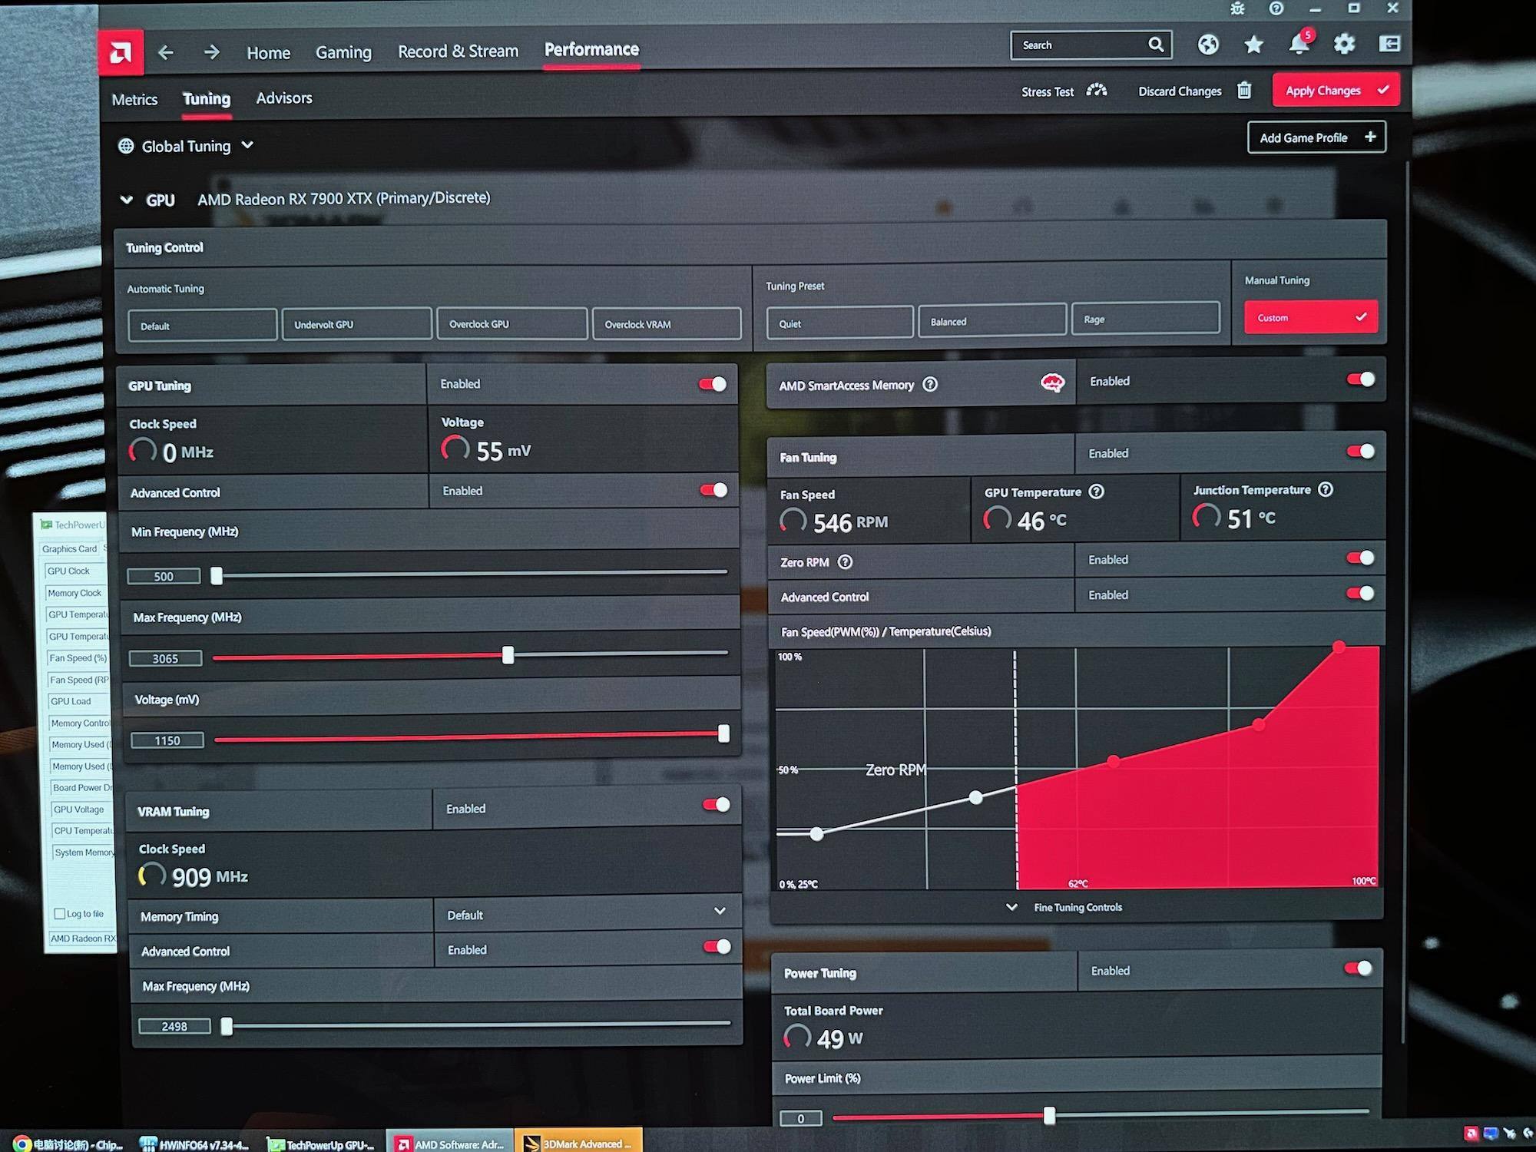Open notifications bell icon
Screen dimensions: 1536x1152
coord(1299,44)
